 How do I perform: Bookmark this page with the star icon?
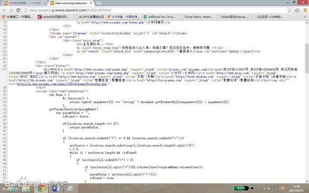coord(289,10)
